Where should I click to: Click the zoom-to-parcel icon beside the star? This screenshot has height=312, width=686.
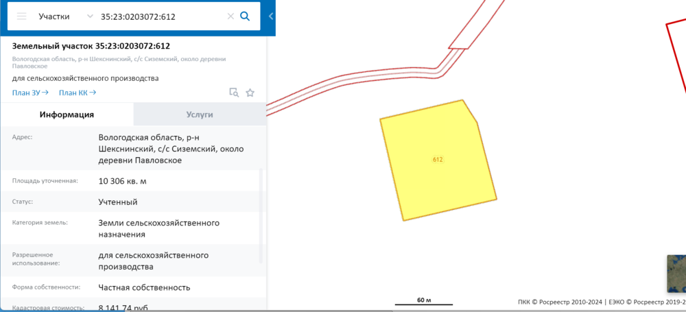point(234,93)
